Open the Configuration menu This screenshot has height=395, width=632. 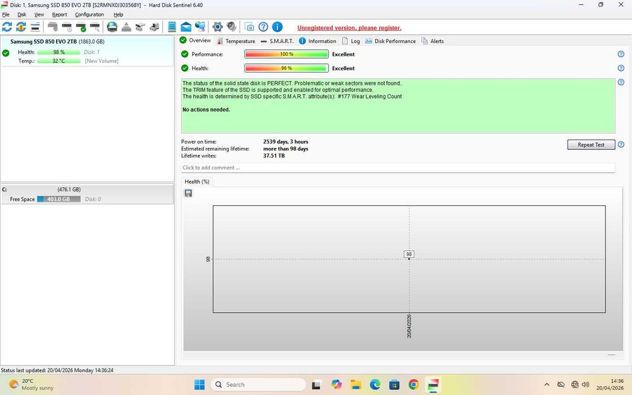[89, 15]
